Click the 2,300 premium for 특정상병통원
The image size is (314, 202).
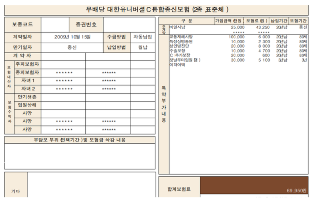coord(264,42)
